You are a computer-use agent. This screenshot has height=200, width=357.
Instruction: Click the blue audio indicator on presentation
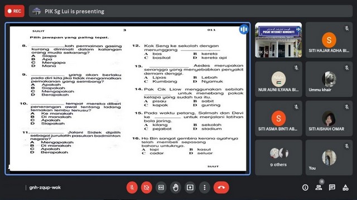coord(244,29)
